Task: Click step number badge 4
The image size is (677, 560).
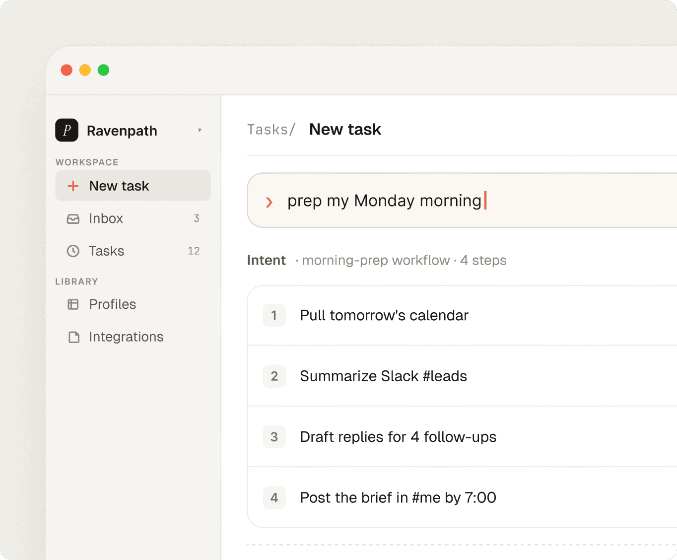Action: point(274,497)
